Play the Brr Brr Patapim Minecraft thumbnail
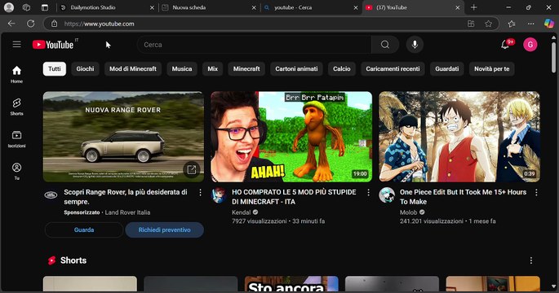This screenshot has width=559, height=293. coord(291,137)
